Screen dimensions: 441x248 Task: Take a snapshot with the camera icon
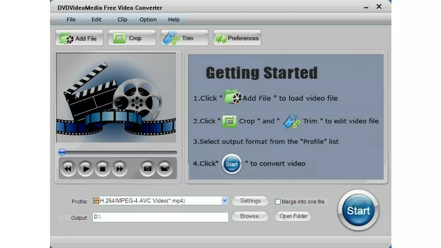(147, 169)
